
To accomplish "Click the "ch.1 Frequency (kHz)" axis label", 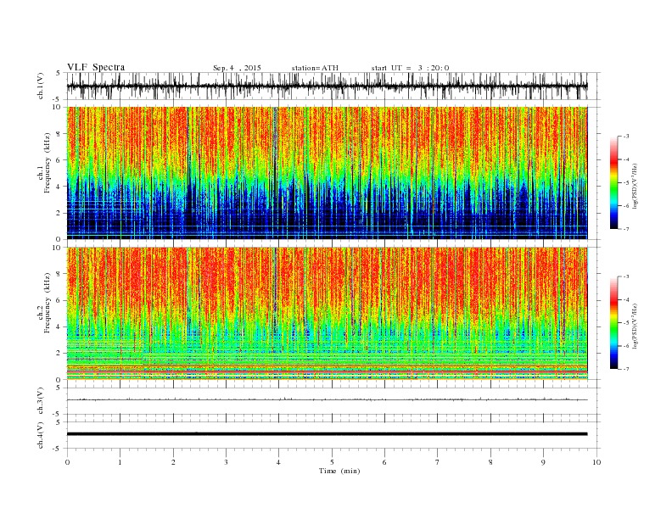I will click(44, 163).
